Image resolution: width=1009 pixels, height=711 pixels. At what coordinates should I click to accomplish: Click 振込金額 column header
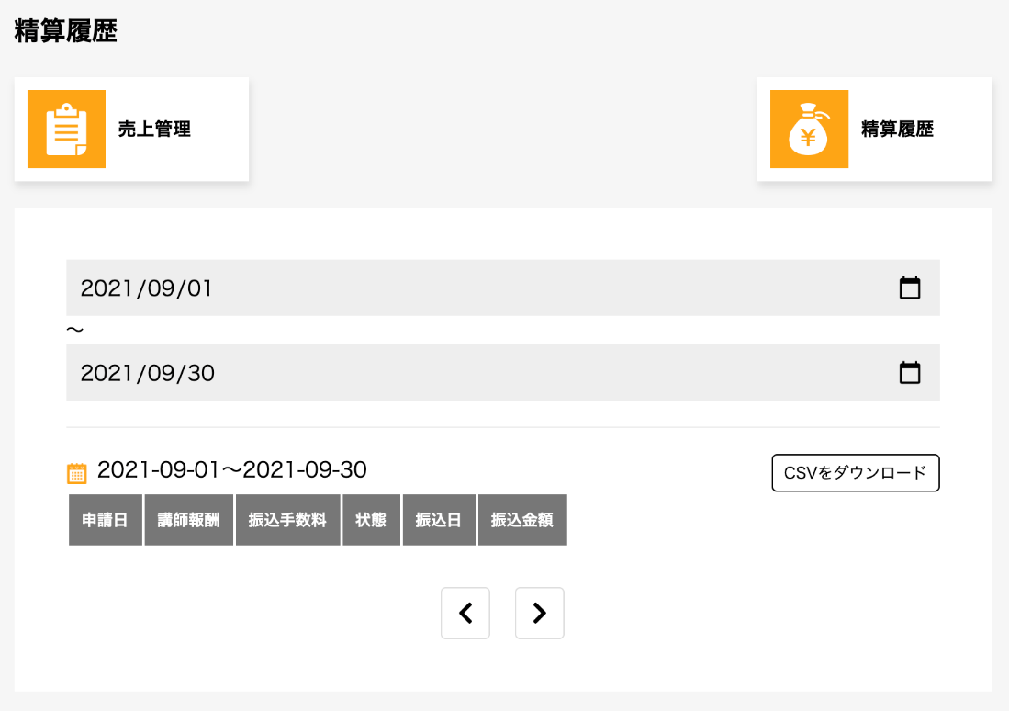[x=521, y=520]
